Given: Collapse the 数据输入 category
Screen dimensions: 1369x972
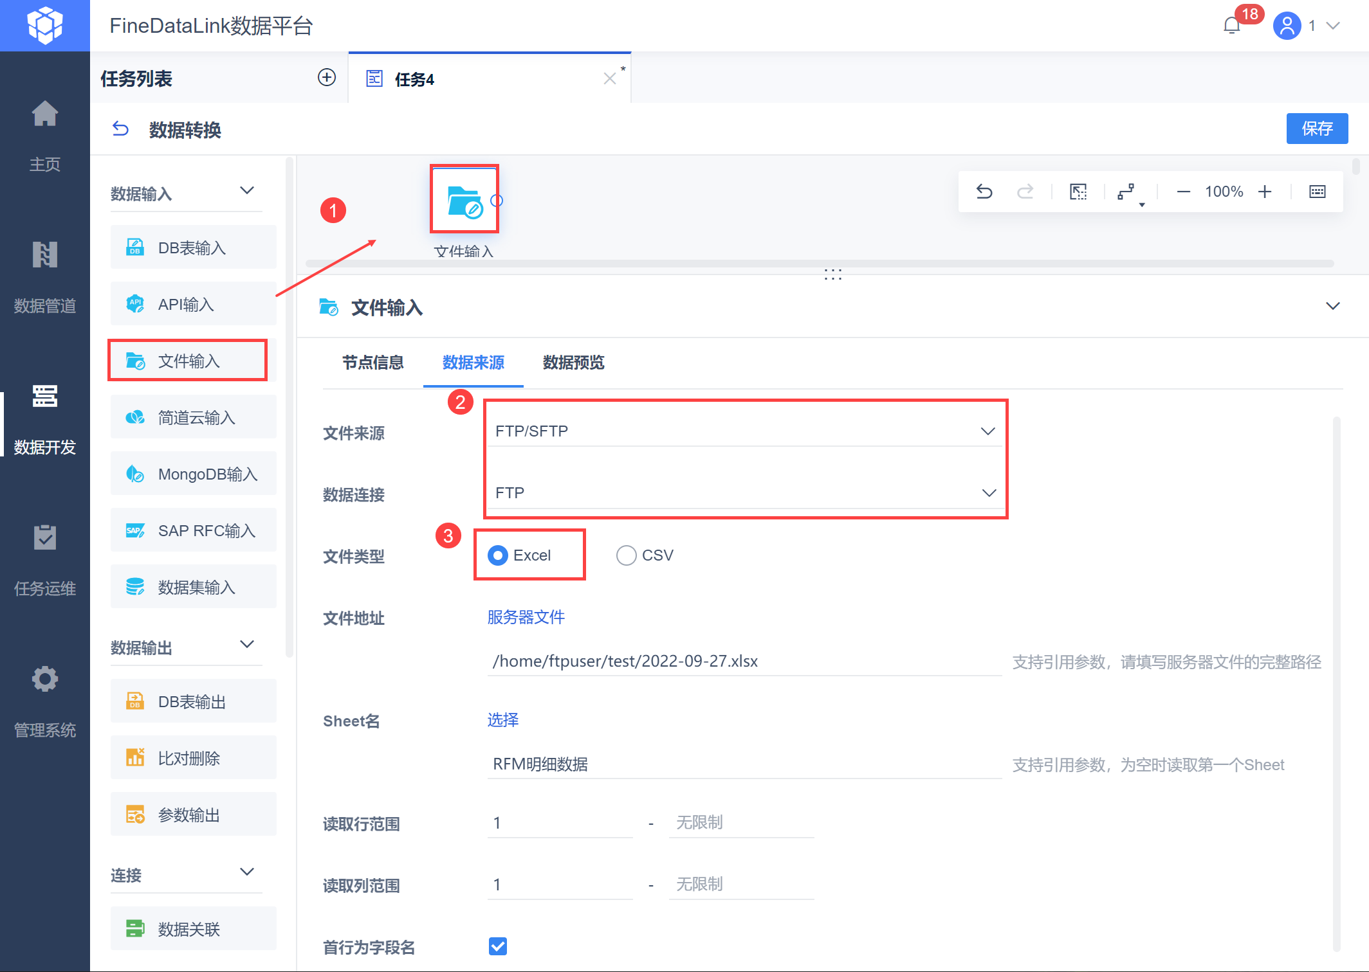Looking at the screenshot, I should 247,191.
